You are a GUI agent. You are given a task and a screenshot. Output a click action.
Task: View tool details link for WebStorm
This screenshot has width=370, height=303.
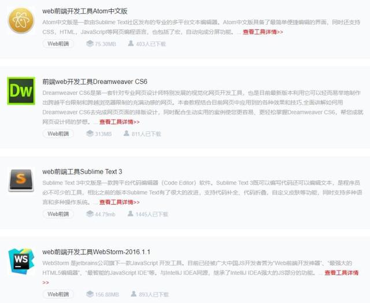[x=342, y=273]
